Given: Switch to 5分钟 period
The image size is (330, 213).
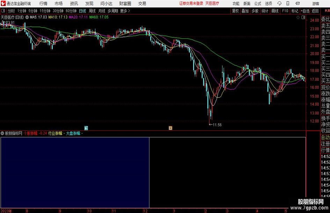Looking at the screenshot, I should click(32, 11).
